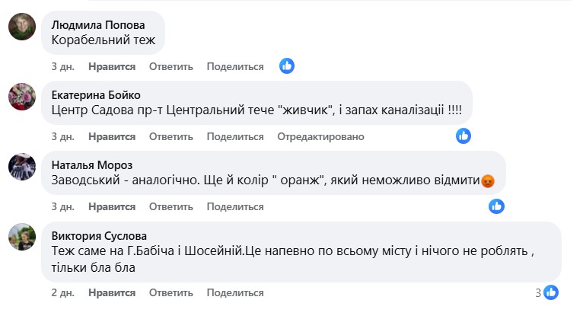583x316 pixels.
Task: Reply to Екатерина Бойко's comment
Action: 171,137
